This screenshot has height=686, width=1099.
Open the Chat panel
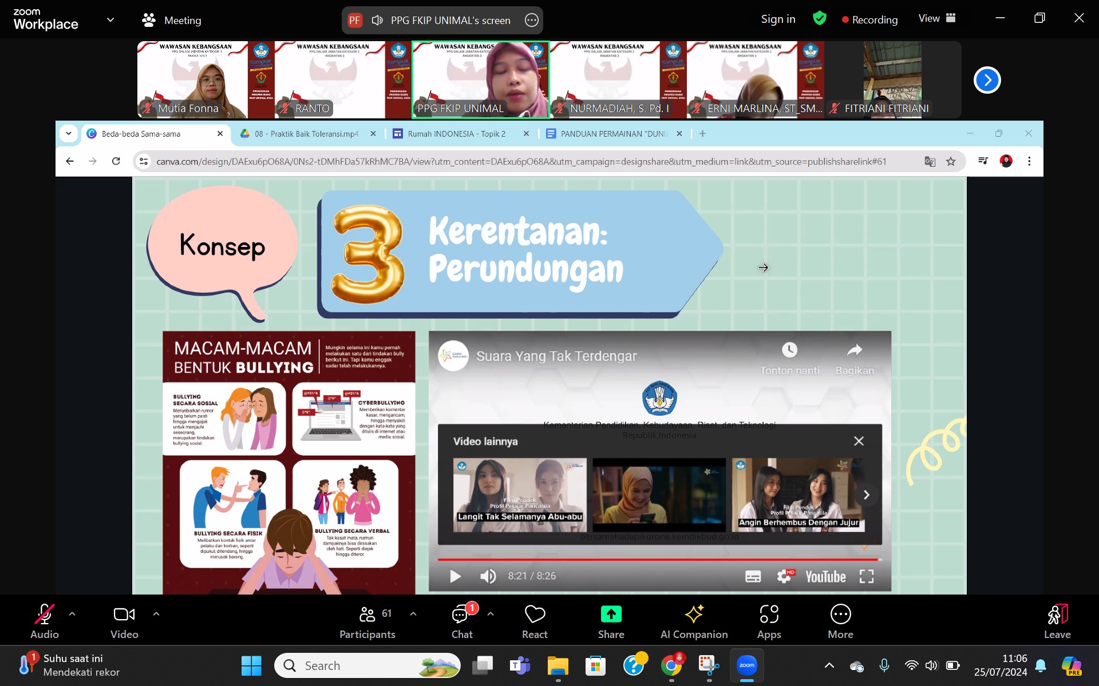click(x=462, y=621)
